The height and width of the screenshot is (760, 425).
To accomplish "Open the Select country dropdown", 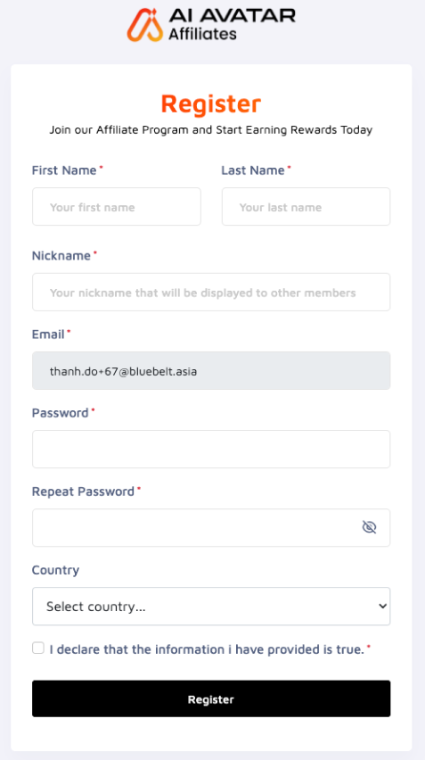I will coord(211,607).
